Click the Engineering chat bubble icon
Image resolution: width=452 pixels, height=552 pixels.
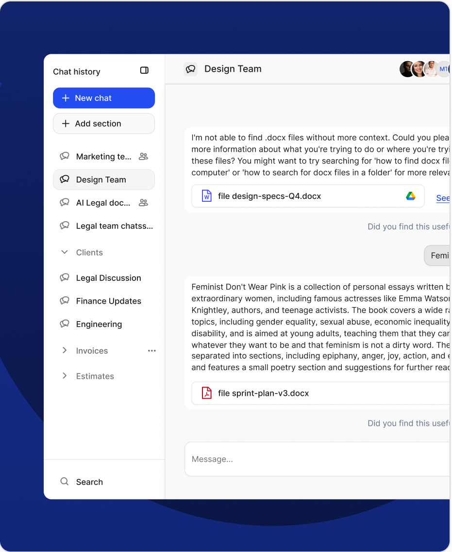64,324
